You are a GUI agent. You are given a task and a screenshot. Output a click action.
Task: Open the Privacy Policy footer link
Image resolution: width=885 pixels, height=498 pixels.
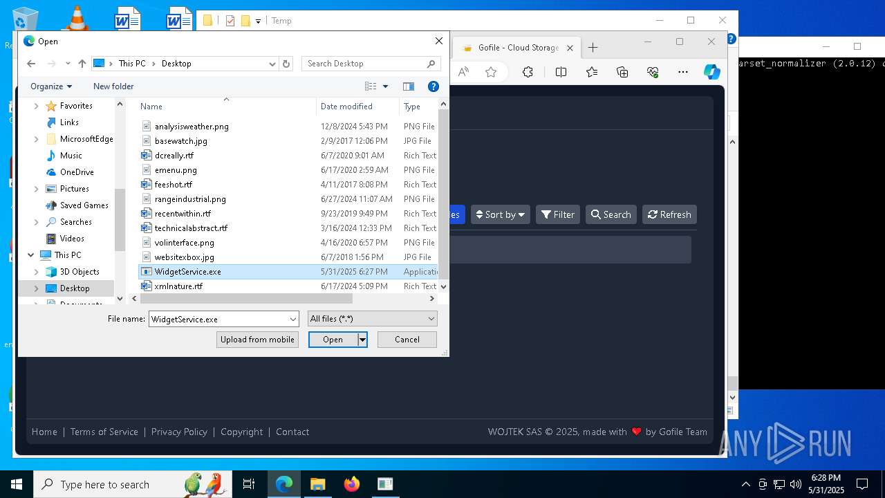[179, 432]
